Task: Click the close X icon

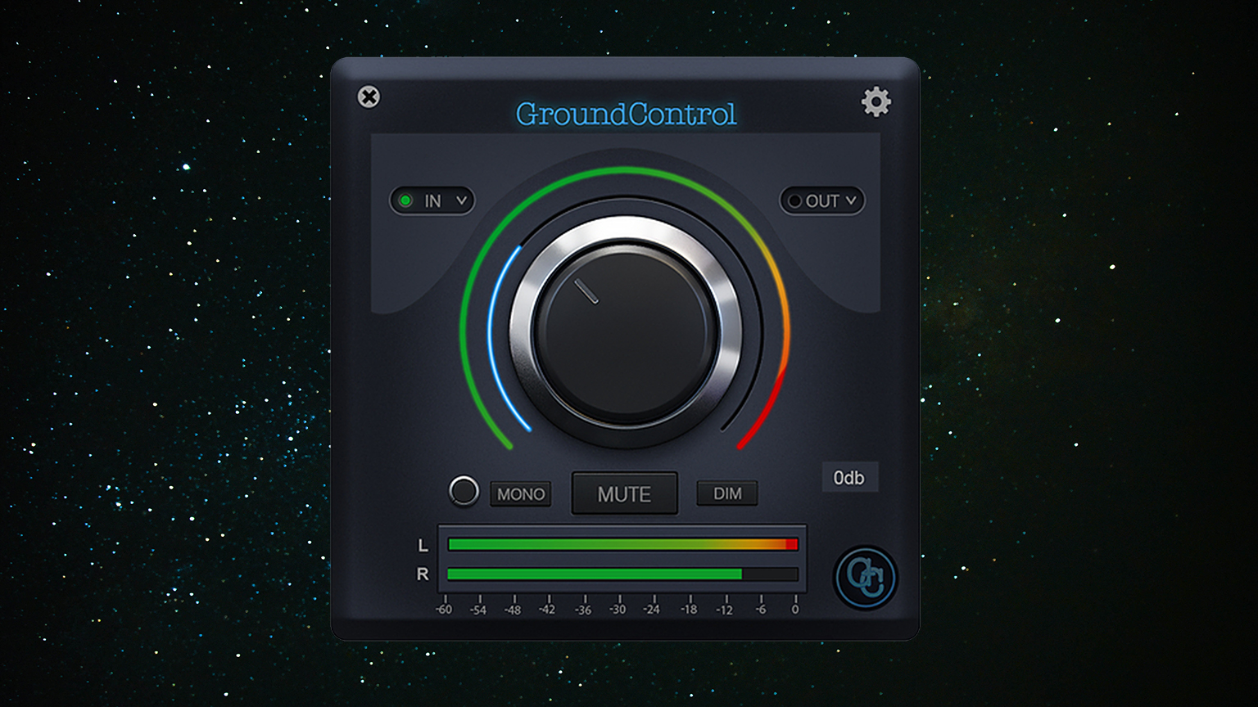Action: click(369, 97)
